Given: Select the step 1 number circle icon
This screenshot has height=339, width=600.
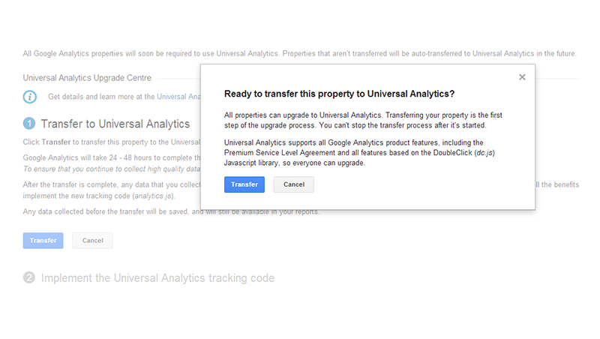Looking at the screenshot, I should click(x=29, y=124).
